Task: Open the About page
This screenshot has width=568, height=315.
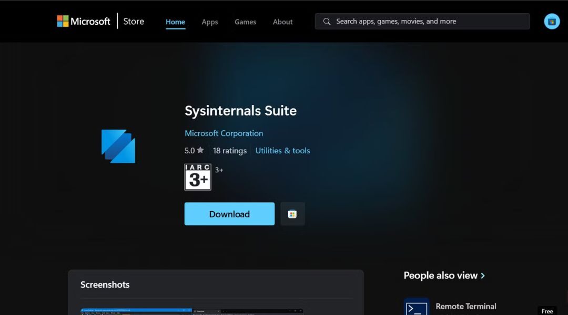Action: pos(282,22)
